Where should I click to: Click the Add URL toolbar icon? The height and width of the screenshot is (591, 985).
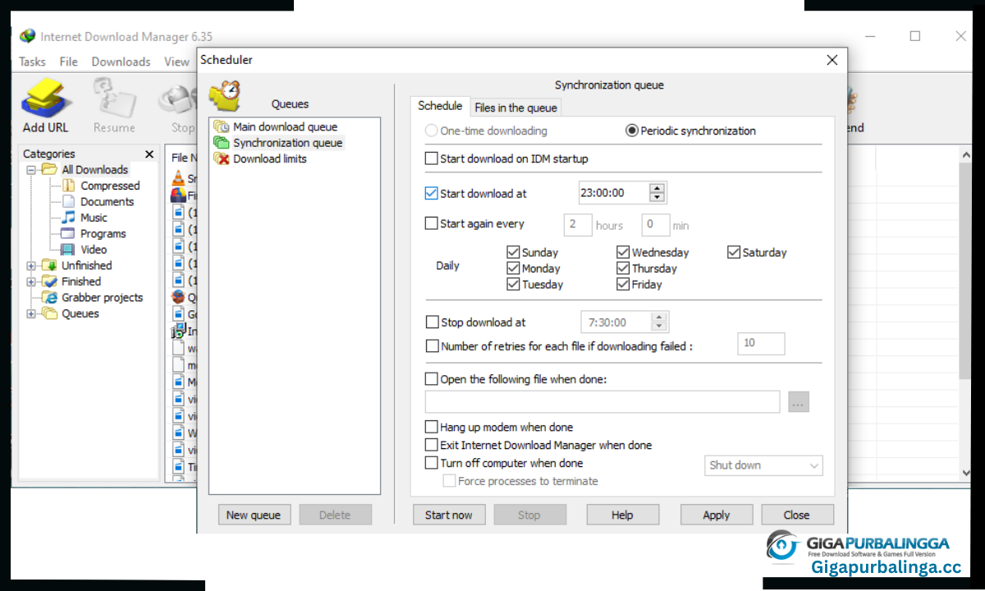46,98
